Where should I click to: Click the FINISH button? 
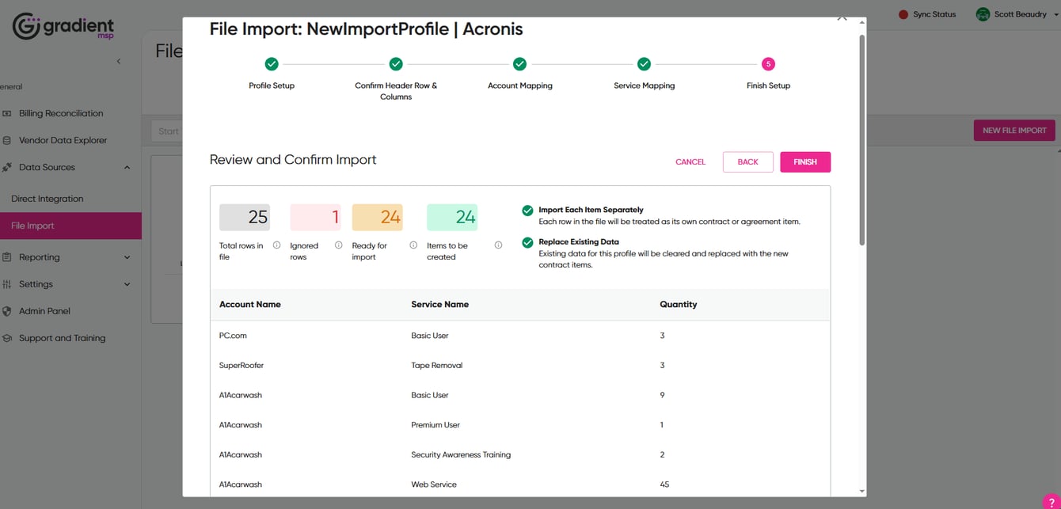805,161
